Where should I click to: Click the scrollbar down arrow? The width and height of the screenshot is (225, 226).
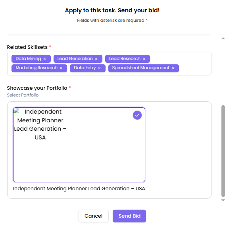click(223, 200)
